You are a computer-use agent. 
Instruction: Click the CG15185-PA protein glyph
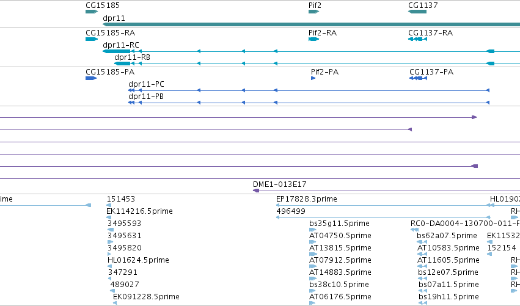pyautogui.click(x=91, y=78)
